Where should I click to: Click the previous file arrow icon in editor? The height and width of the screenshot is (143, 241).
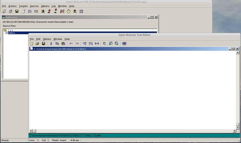tap(111, 44)
